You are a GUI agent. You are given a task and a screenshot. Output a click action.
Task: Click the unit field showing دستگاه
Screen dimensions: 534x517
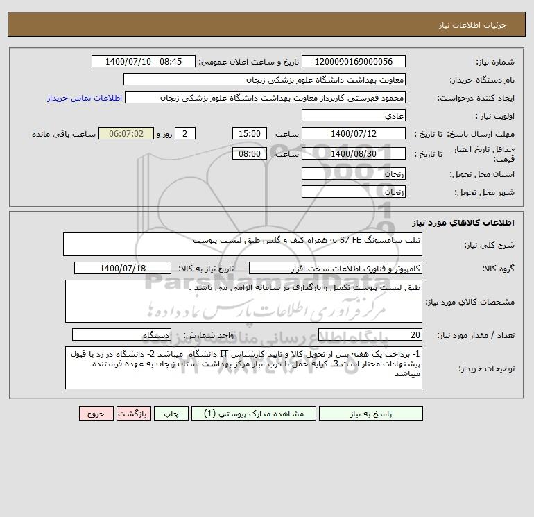pyautogui.click(x=121, y=334)
